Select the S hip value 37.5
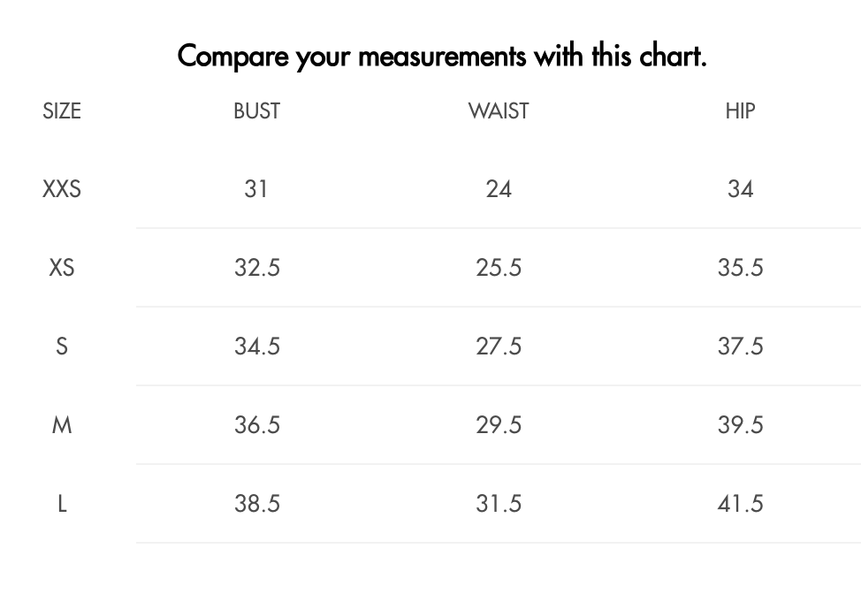The image size is (861, 594). coord(740,346)
